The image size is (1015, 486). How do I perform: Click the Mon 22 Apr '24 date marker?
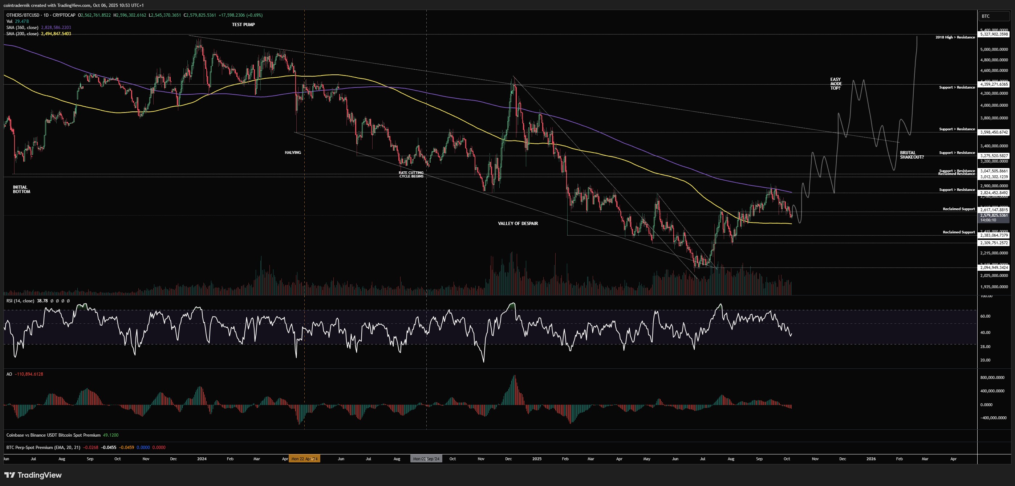[x=304, y=459]
